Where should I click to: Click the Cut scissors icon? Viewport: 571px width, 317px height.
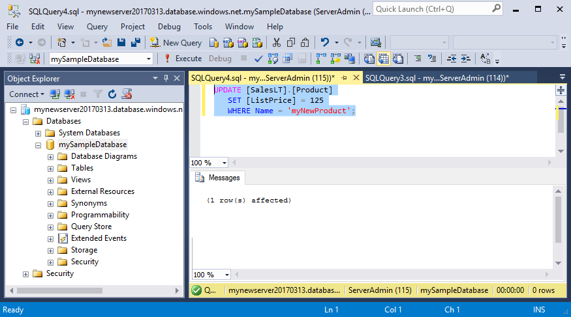[x=277, y=43]
